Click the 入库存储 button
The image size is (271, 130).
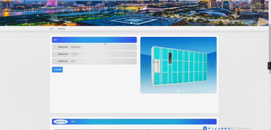(x=57, y=69)
